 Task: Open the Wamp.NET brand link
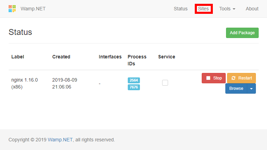(33, 9)
